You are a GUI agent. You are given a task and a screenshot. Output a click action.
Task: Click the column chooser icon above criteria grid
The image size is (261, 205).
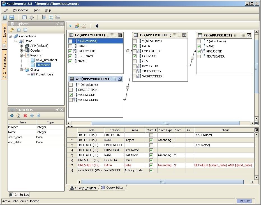coord(256,130)
